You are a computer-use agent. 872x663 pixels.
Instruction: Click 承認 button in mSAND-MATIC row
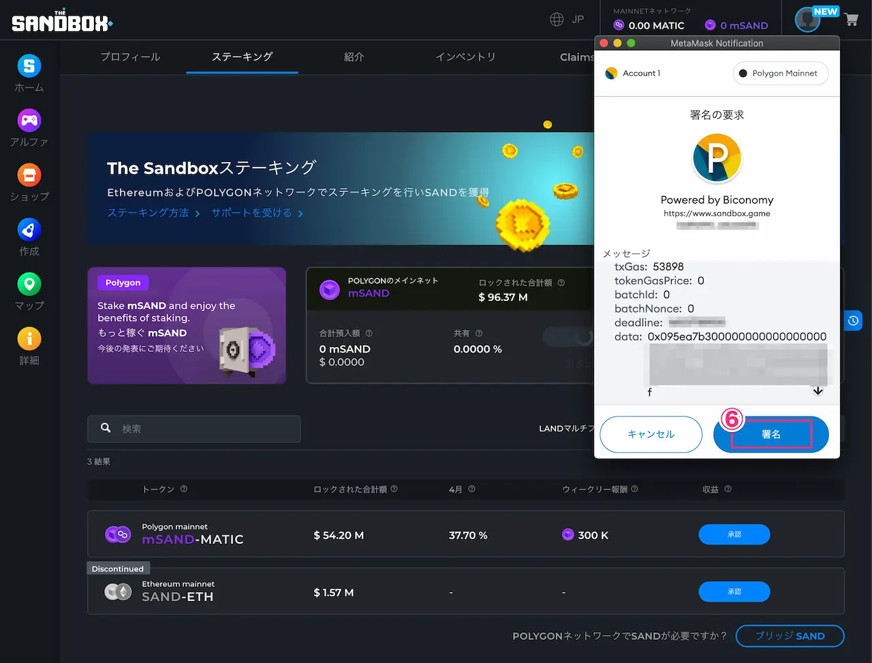tap(734, 534)
